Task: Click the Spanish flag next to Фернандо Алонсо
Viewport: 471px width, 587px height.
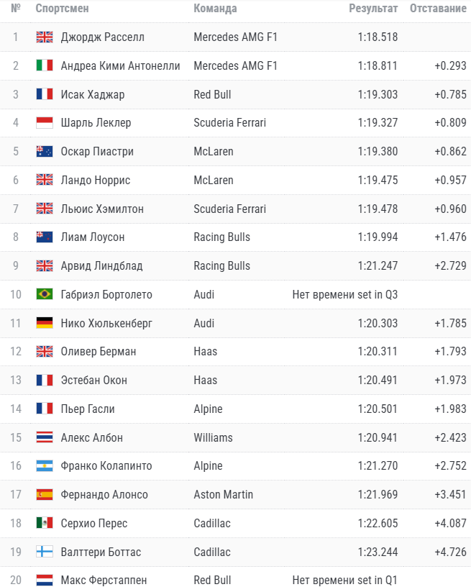Action: [x=45, y=495]
